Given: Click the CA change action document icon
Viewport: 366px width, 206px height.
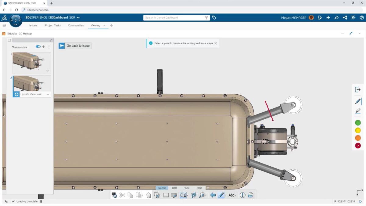Looking at the screenshot, I should [251, 195].
